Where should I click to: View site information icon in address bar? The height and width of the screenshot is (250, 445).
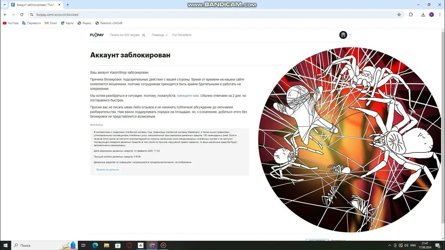32,15
